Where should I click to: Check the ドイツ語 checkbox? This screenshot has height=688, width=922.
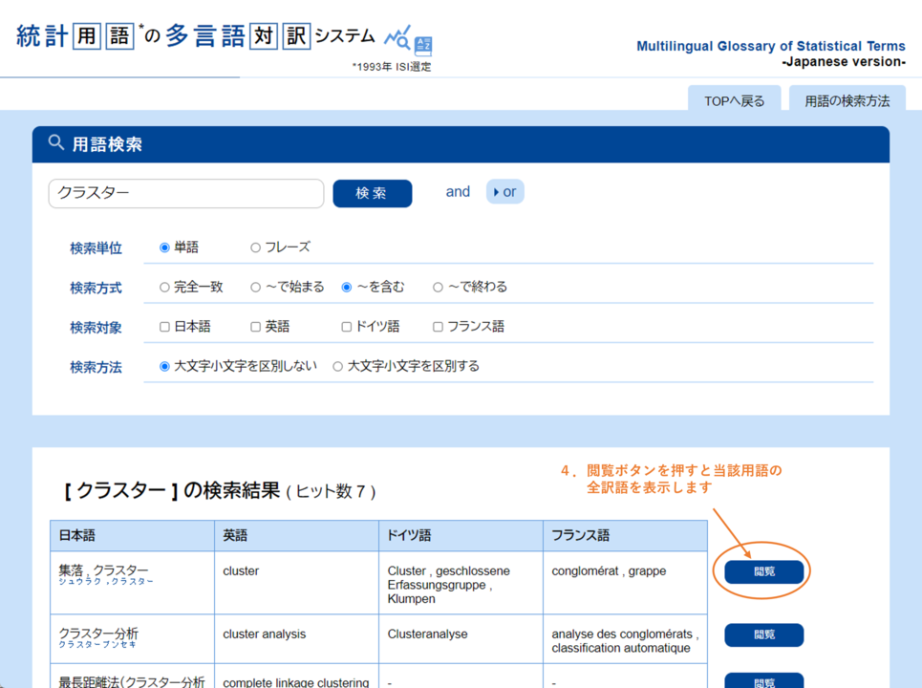347,327
